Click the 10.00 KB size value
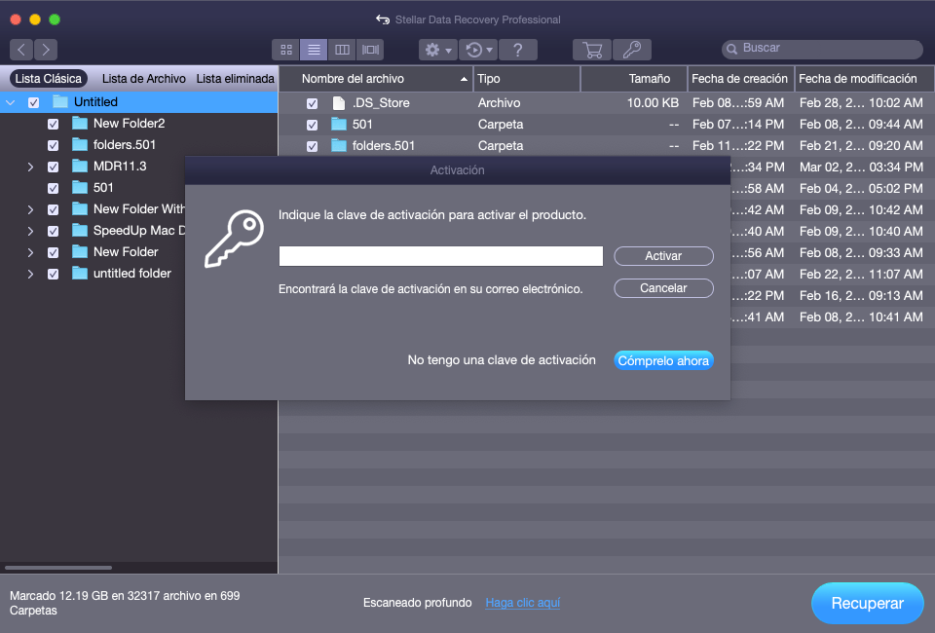The width and height of the screenshot is (935, 633). tap(653, 103)
